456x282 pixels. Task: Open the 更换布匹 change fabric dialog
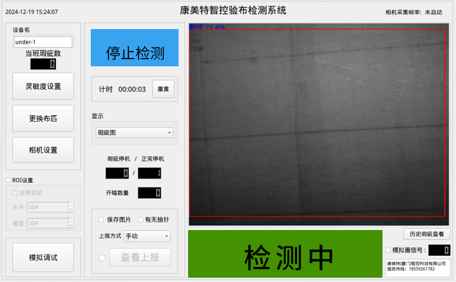43,118
